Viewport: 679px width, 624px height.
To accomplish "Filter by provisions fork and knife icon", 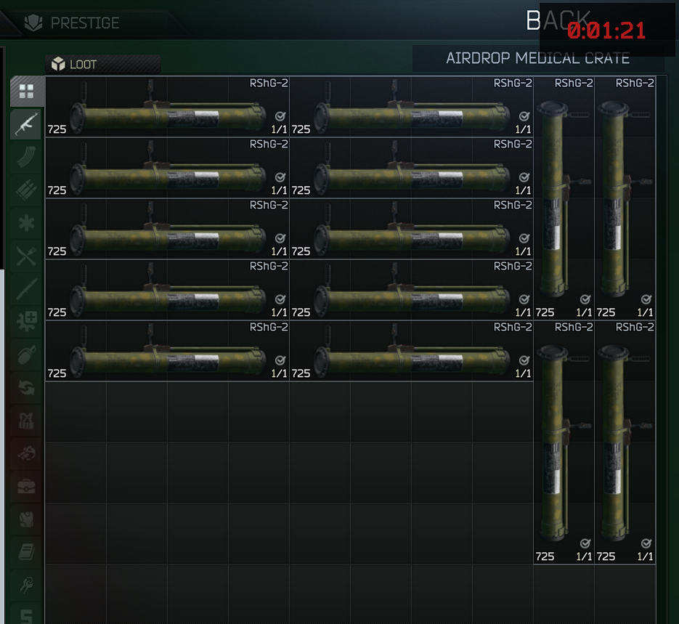I will tap(26, 256).
